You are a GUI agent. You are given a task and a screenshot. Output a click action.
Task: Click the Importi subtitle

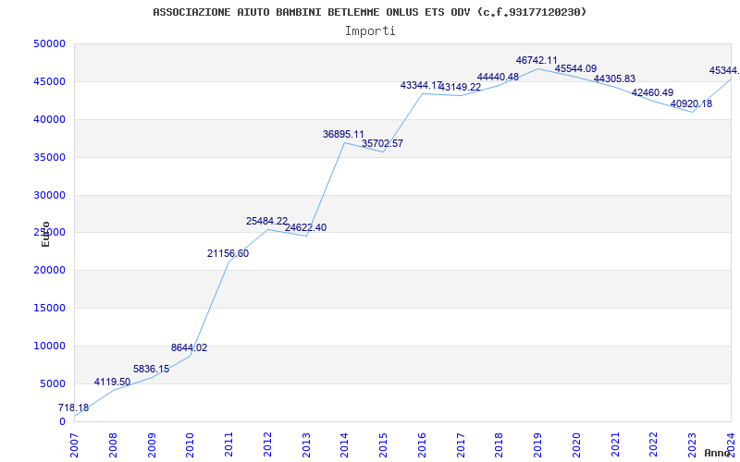pyautogui.click(x=370, y=31)
